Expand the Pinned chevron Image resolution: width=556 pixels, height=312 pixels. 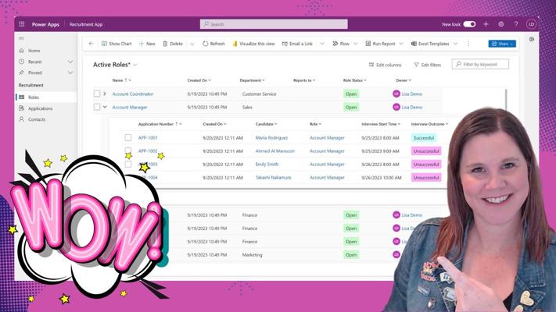tap(70, 73)
